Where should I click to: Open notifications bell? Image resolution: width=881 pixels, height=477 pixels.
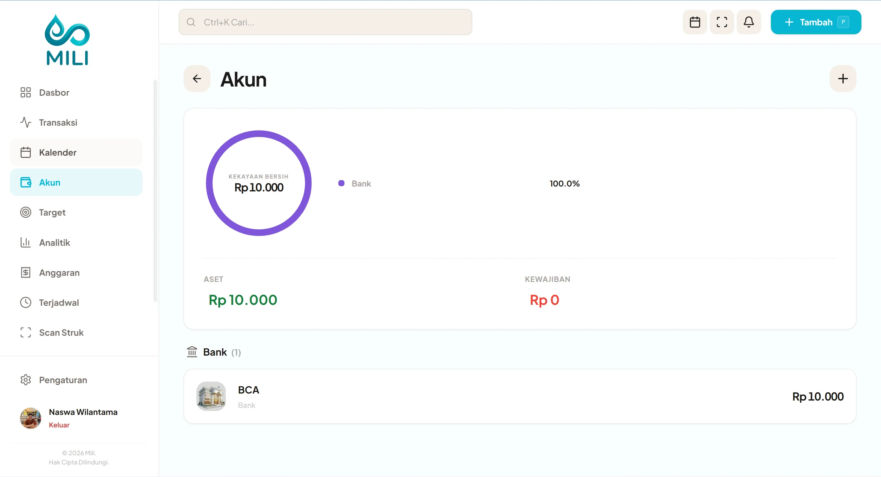point(749,22)
